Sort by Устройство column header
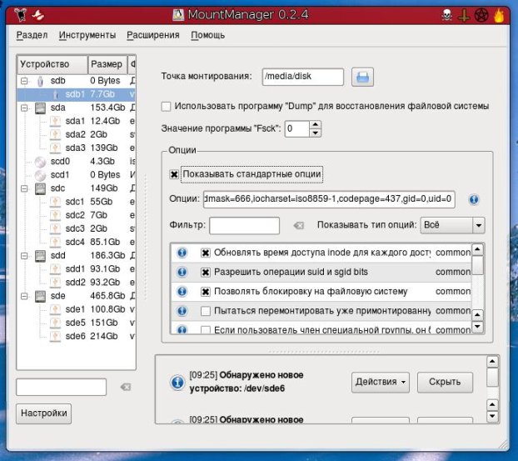This screenshot has height=461, width=518. [52, 64]
